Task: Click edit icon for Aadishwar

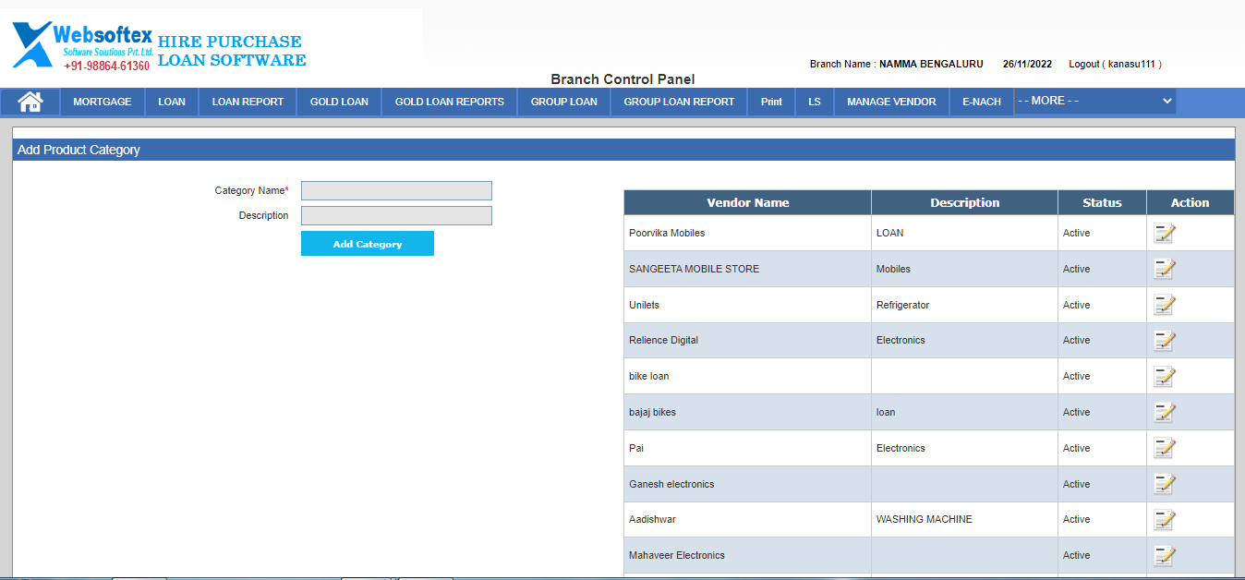Action: [x=1165, y=519]
